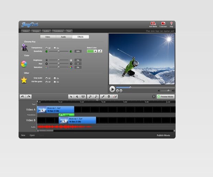Select the Images tab

35,31
